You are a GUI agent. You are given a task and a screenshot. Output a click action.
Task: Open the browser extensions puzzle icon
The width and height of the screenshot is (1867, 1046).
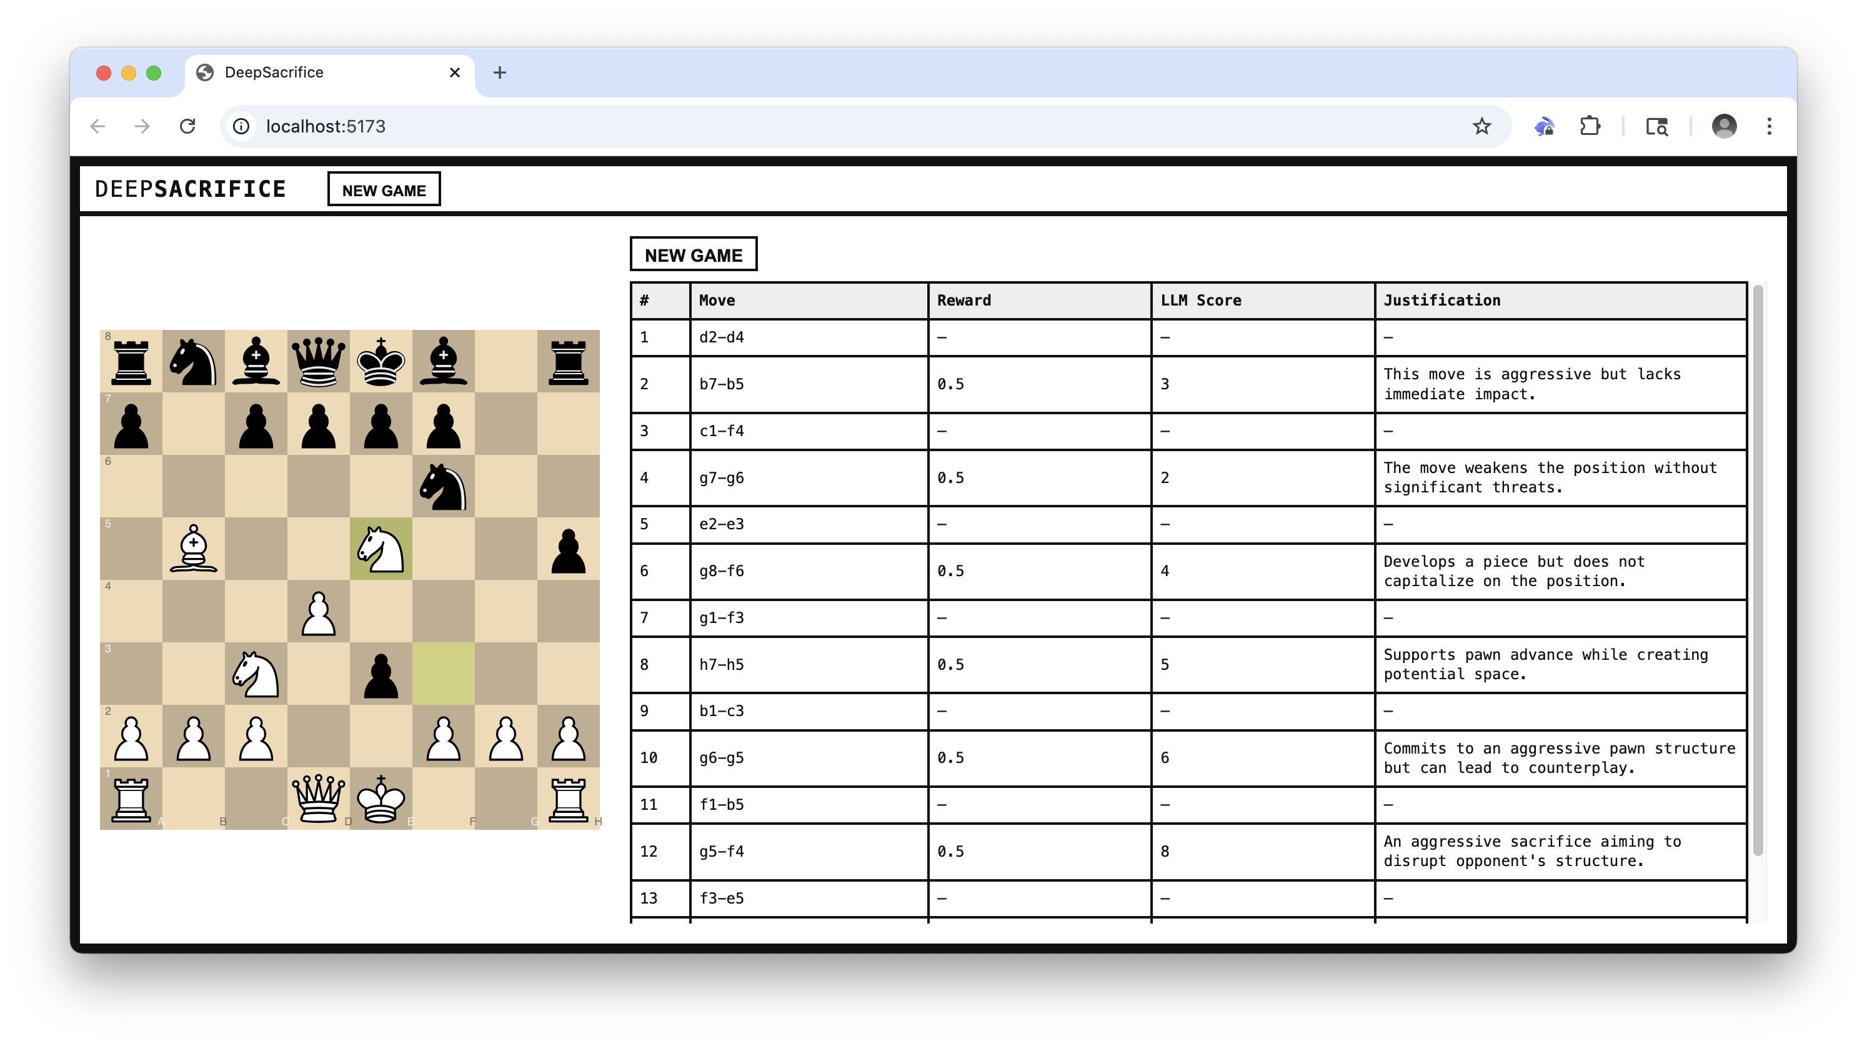click(x=1590, y=126)
